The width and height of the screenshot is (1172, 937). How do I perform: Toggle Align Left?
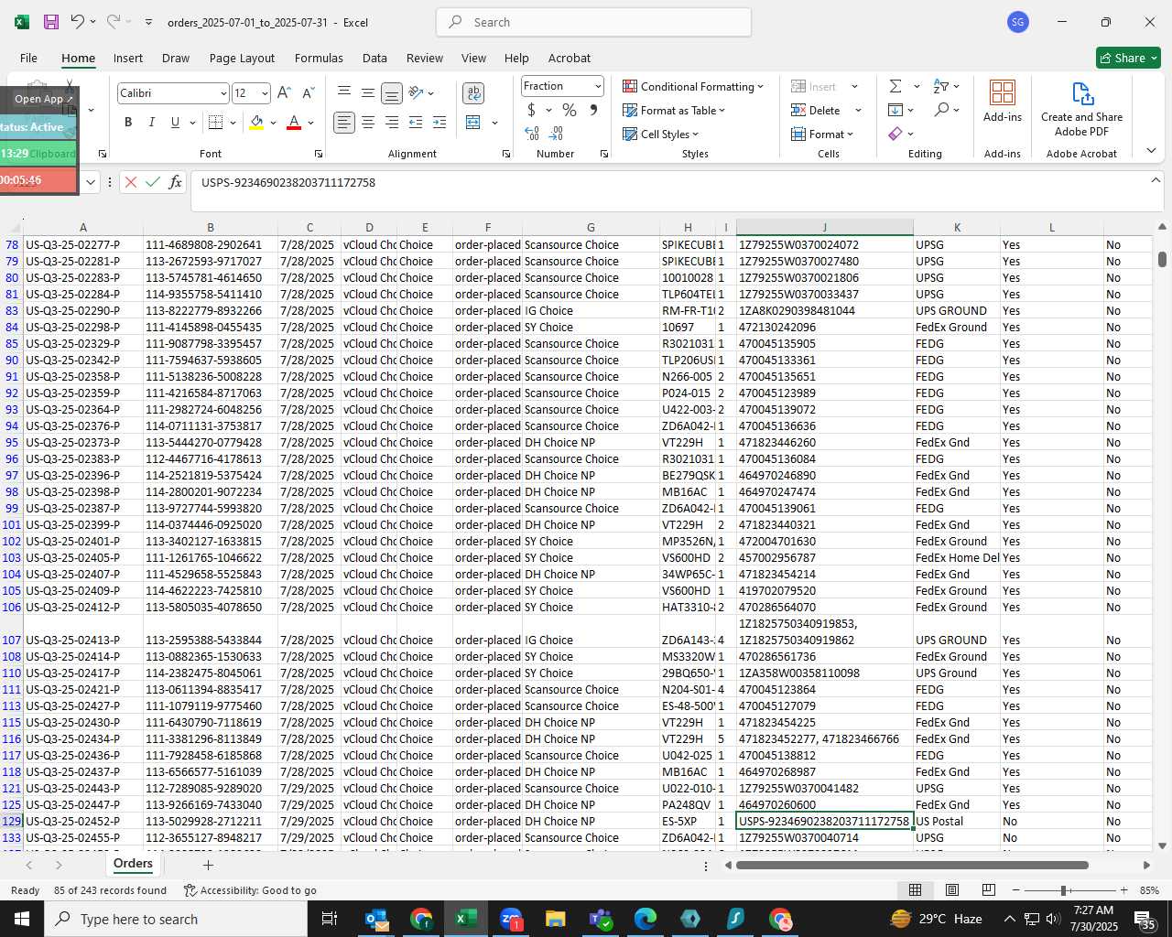pos(344,123)
